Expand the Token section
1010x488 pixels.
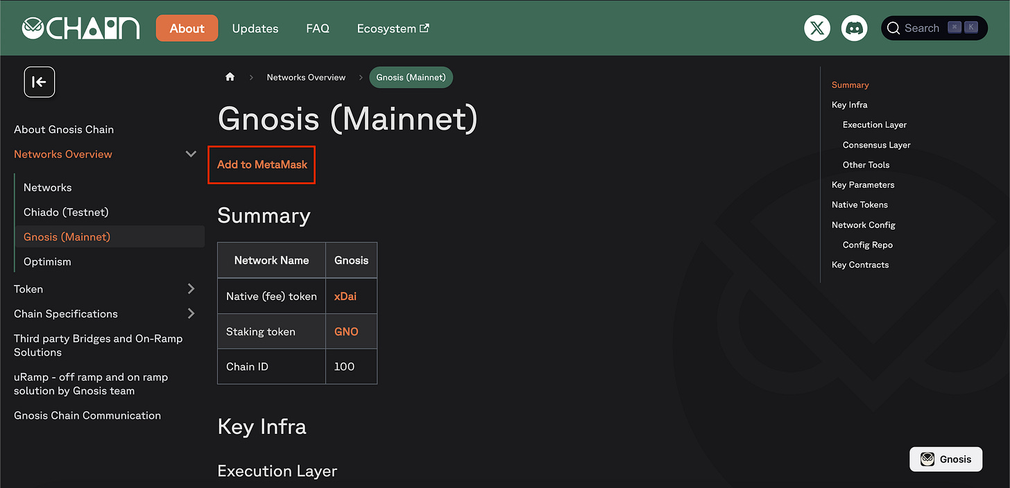pos(191,289)
